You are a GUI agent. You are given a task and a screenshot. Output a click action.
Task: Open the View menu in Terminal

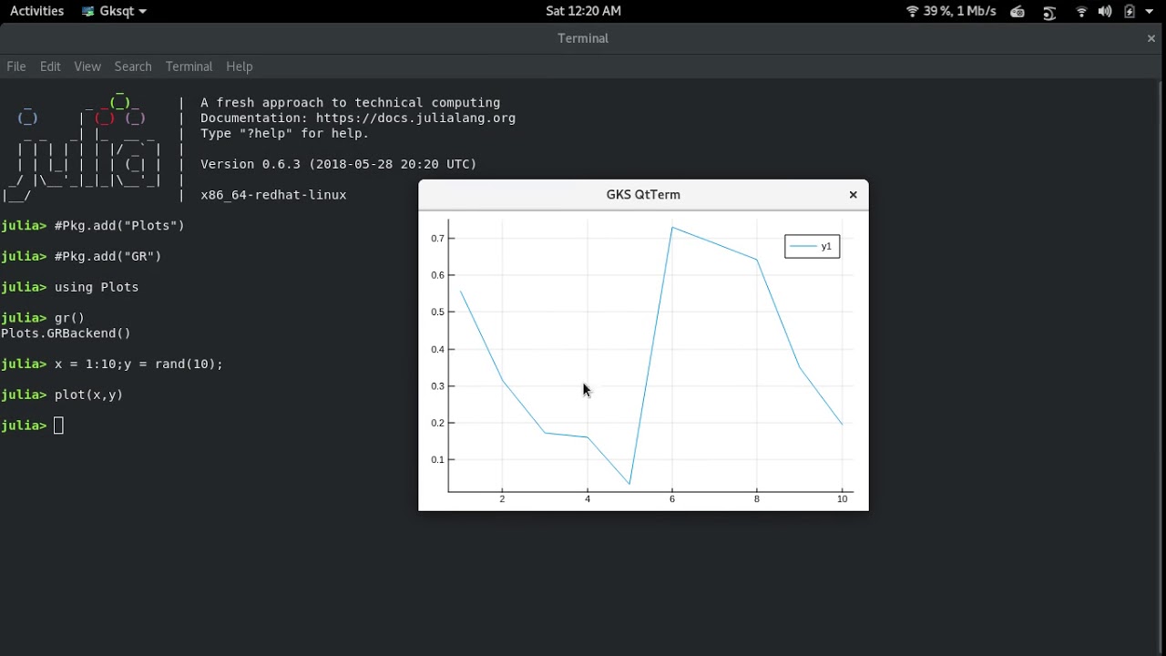(87, 67)
